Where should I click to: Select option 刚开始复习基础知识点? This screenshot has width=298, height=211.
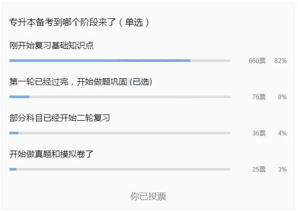pyautogui.click(x=52, y=46)
